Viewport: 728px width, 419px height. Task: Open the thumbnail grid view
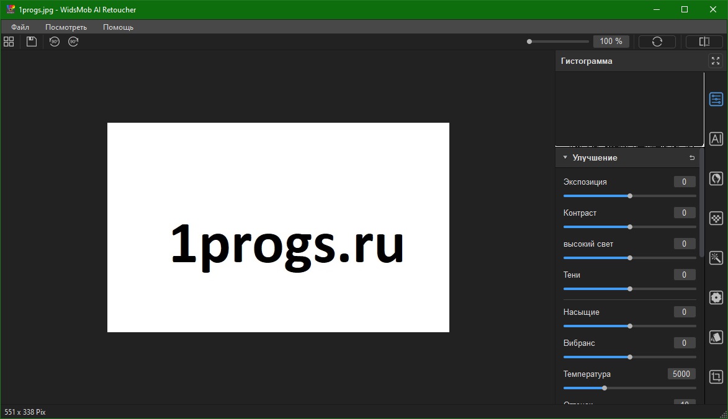pos(9,42)
